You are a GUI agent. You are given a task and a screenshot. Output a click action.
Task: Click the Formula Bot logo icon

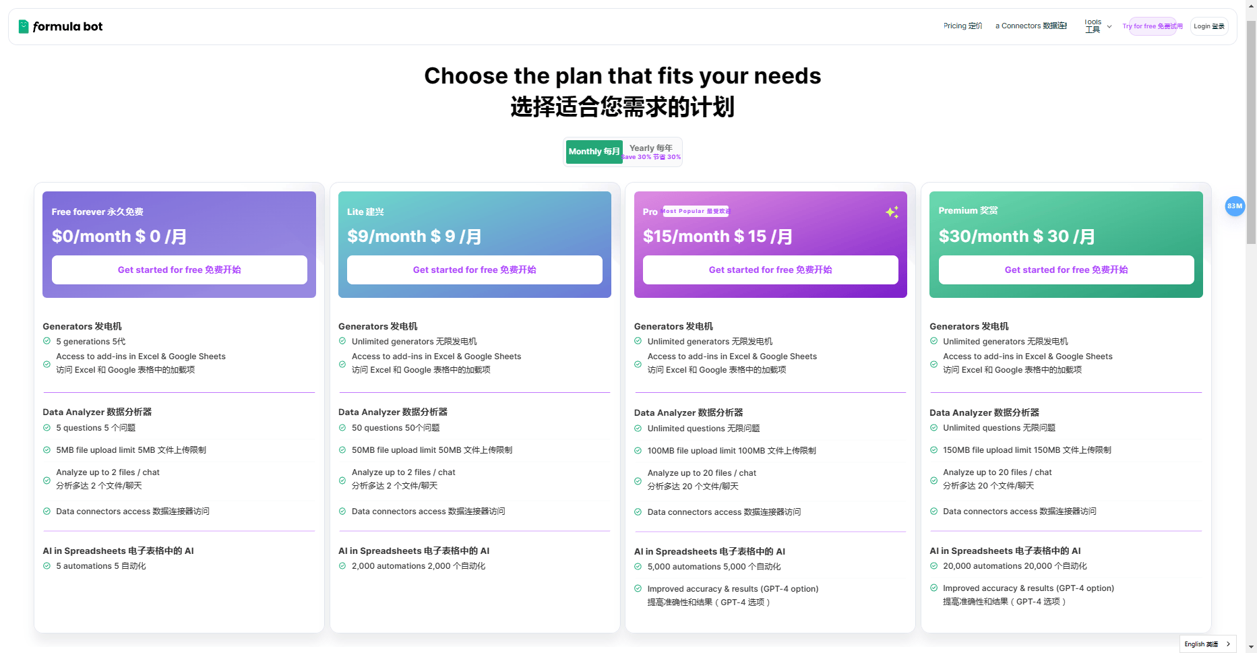tap(24, 26)
